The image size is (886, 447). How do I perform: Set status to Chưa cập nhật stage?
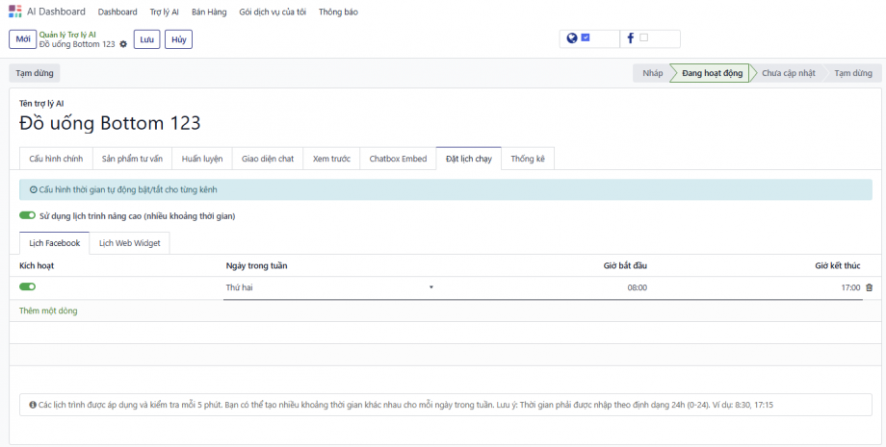pos(788,73)
